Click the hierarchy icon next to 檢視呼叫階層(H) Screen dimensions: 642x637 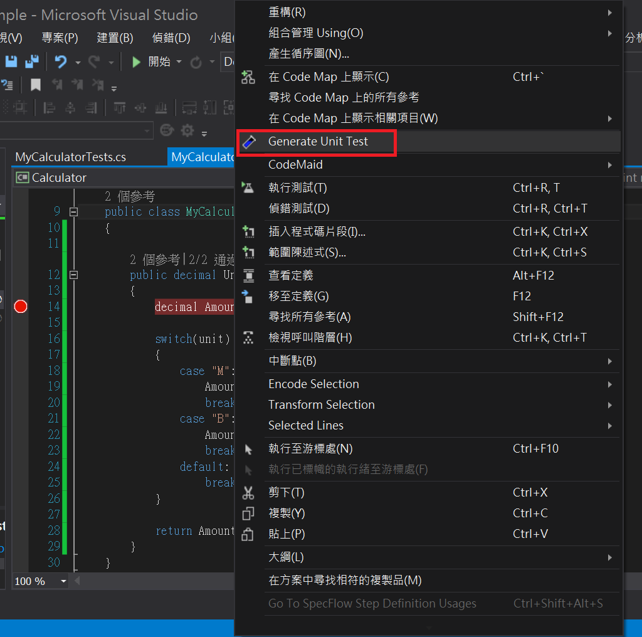(x=248, y=338)
